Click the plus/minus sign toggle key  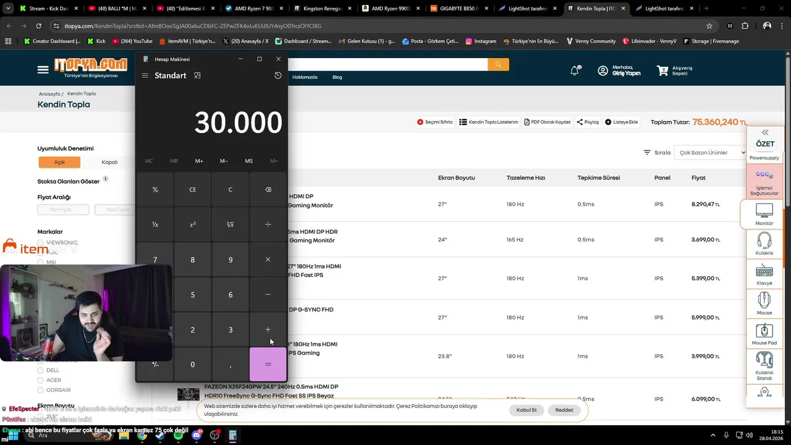click(155, 365)
